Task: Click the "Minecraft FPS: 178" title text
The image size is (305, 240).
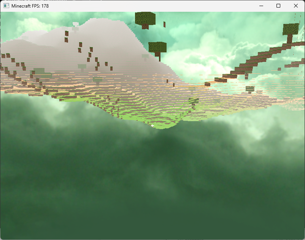Action: [30, 6]
